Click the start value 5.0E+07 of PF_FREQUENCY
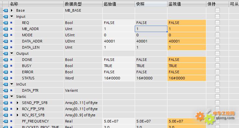 [x=111, y=121]
